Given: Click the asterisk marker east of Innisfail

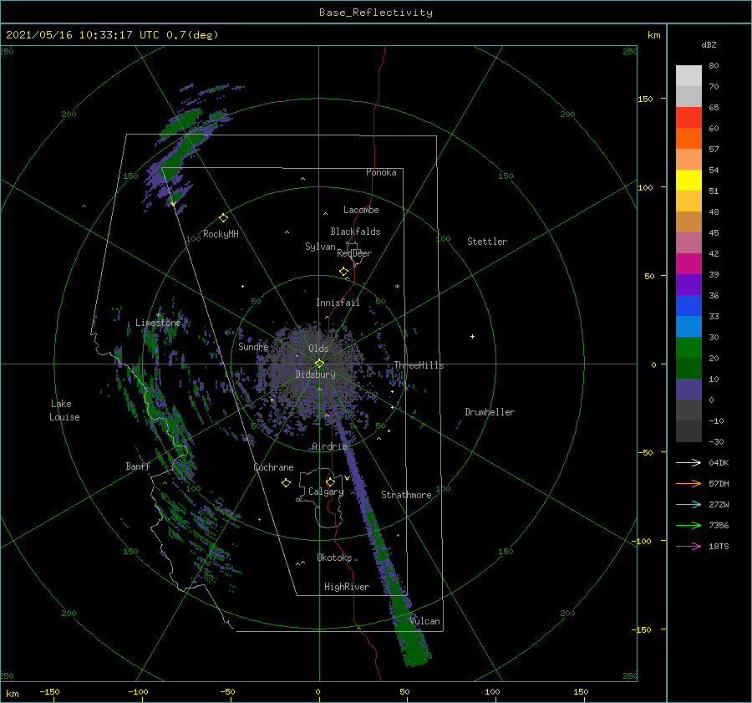Looking at the screenshot, I should coord(397,287).
